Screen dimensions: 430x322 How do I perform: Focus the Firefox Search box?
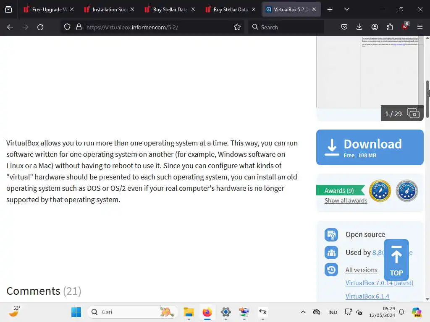(286, 27)
